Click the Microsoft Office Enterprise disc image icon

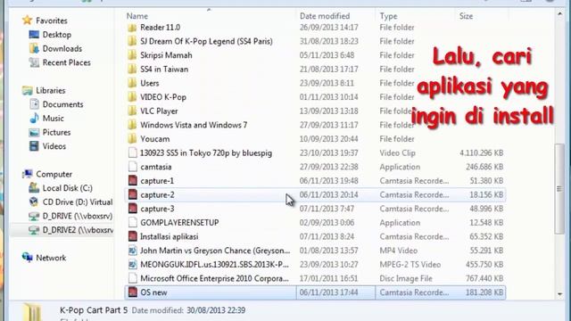pyautogui.click(x=133, y=278)
